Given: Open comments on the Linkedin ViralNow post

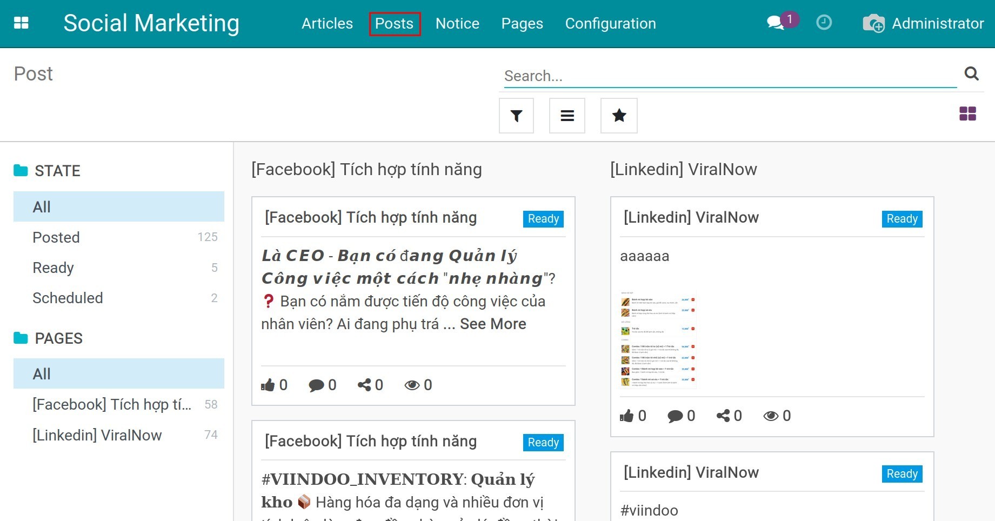Looking at the screenshot, I should coord(675,416).
